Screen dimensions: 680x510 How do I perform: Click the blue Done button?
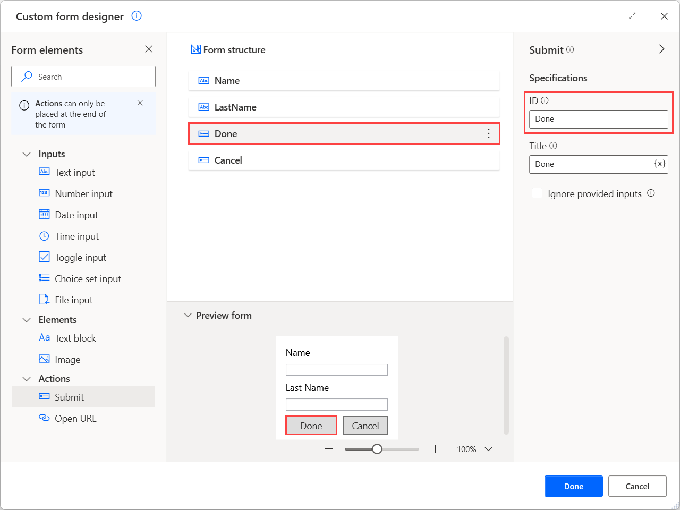pyautogui.click(x=574, y=486)
